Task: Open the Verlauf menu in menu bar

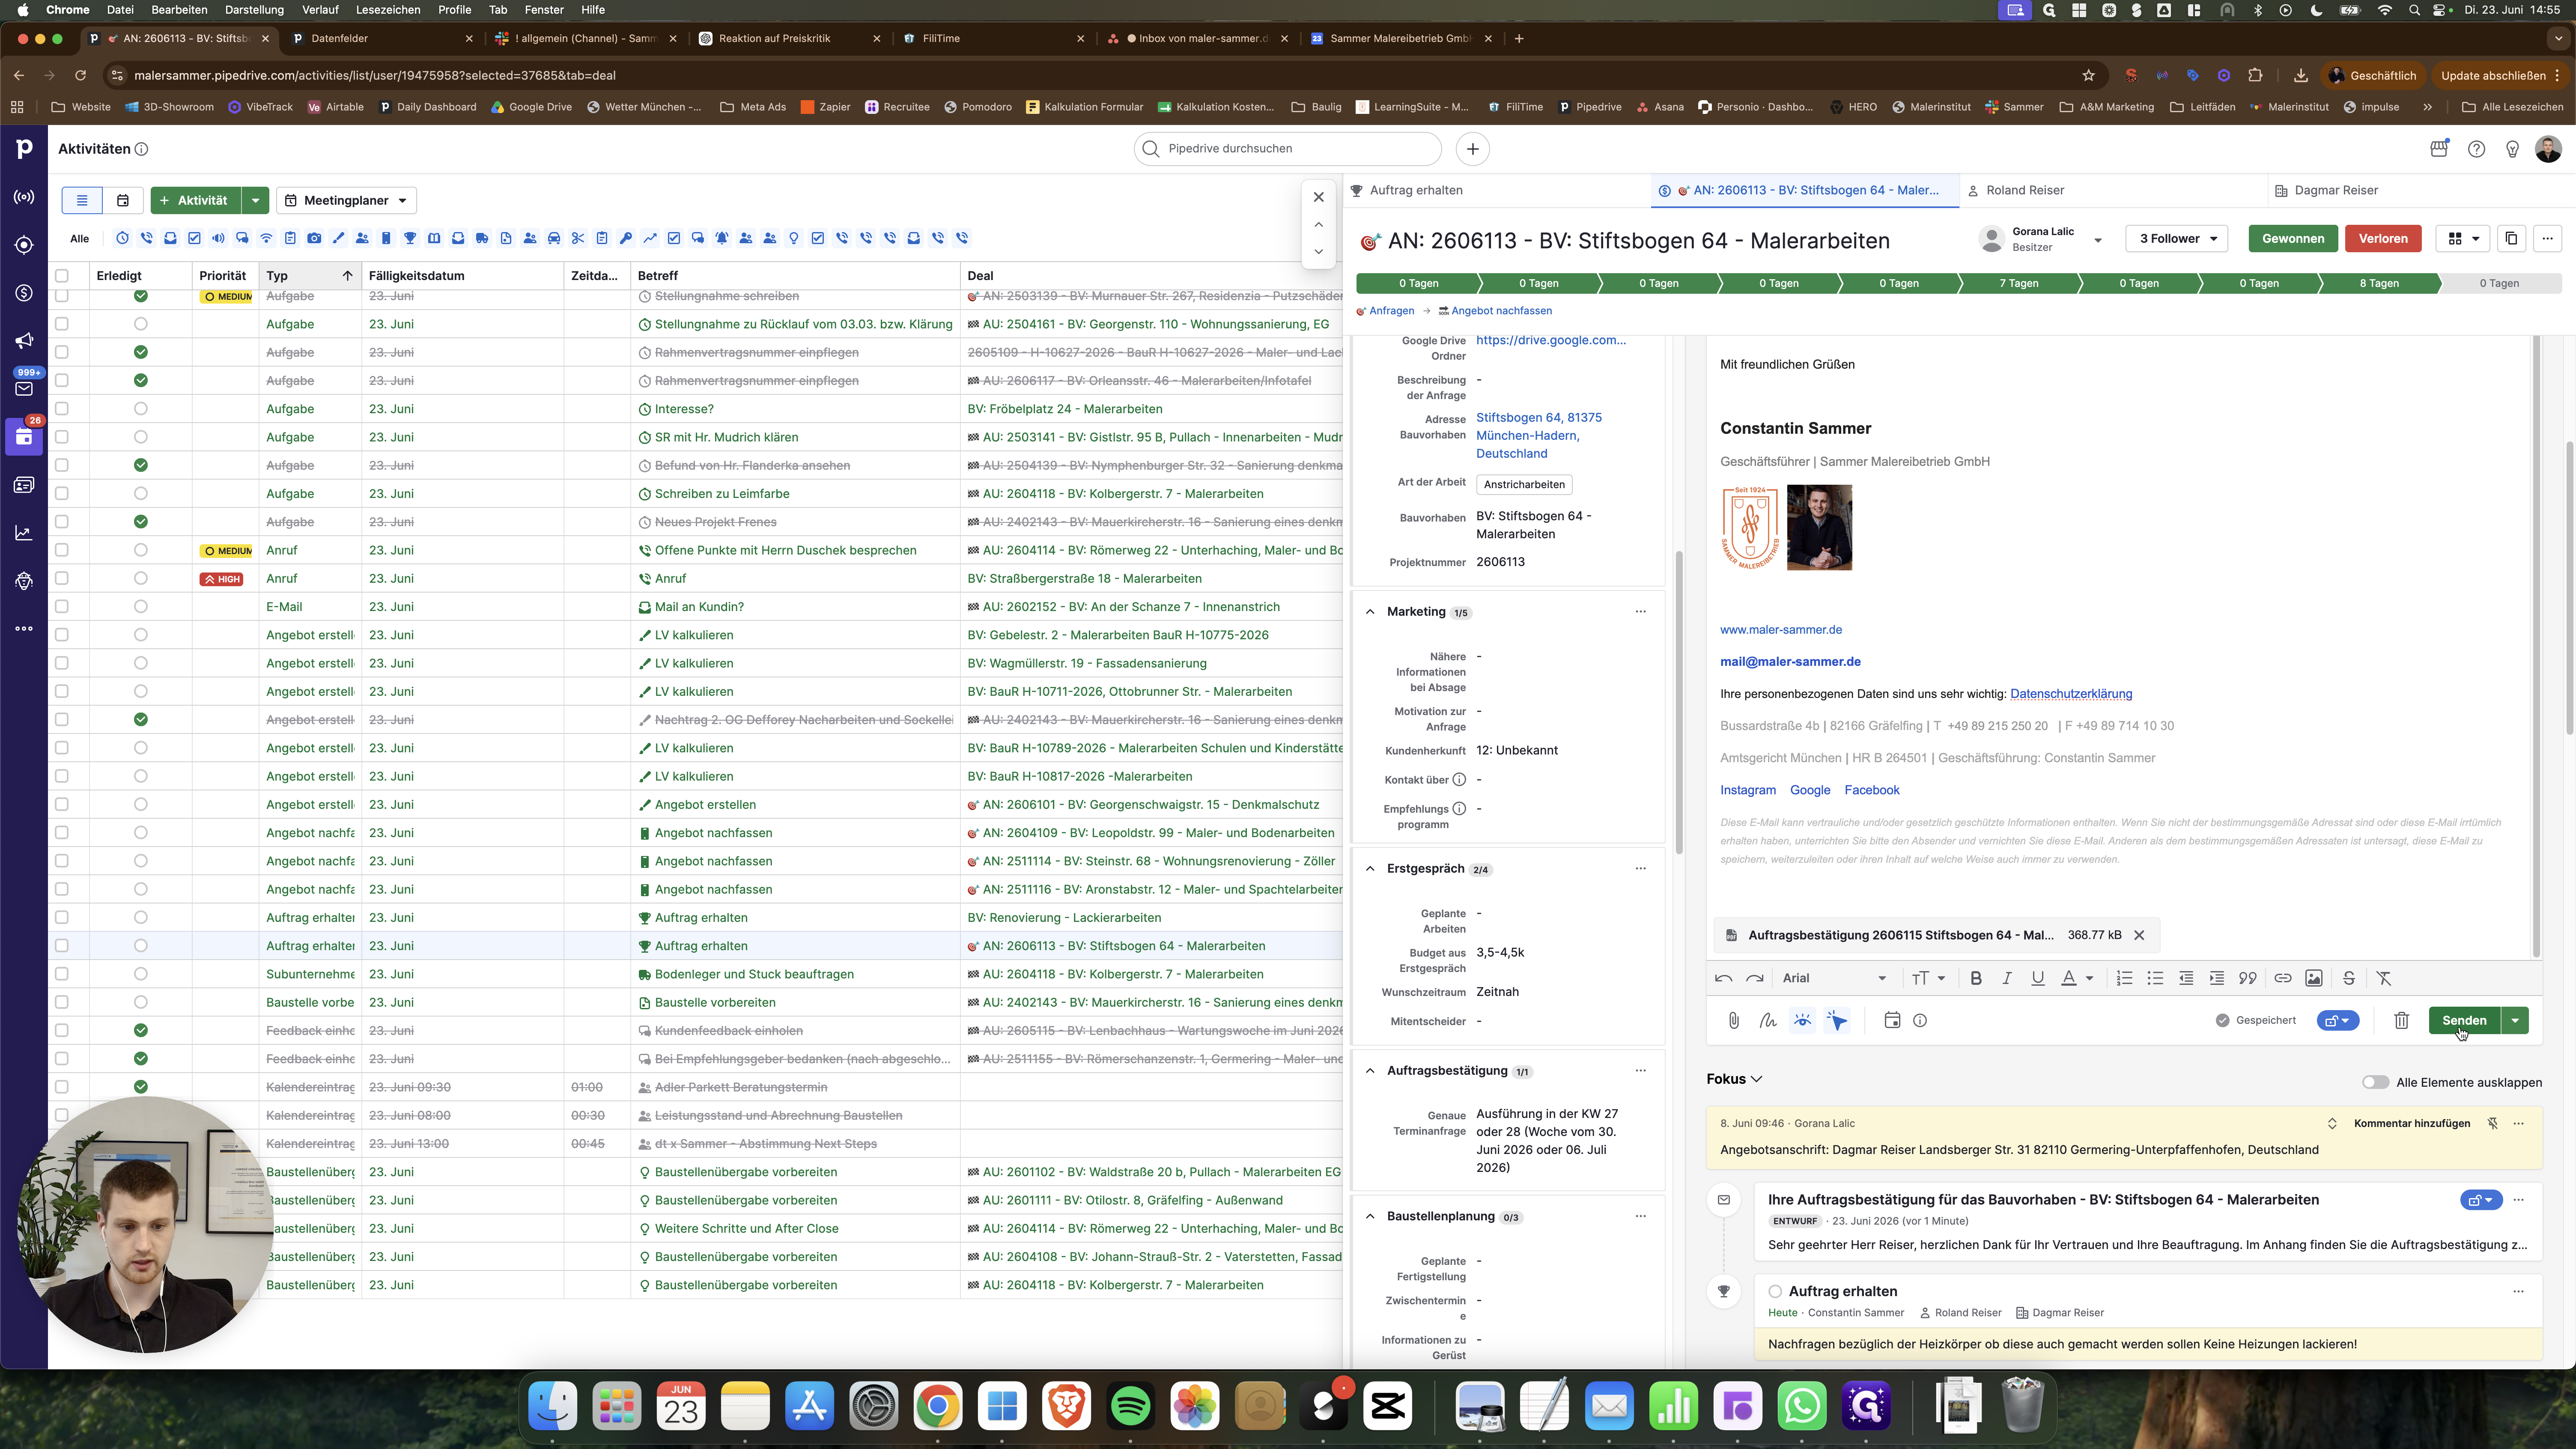Action: click(320, 10)
